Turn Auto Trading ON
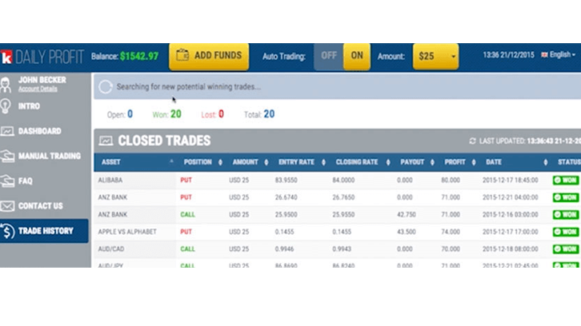The height and width of the screenshot is (326, 581). click(357, 56)
